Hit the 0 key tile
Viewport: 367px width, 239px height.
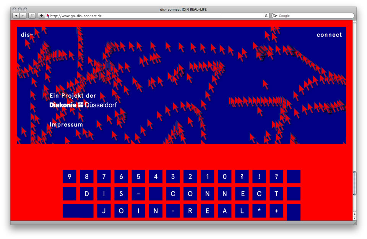tap(225, 177)
